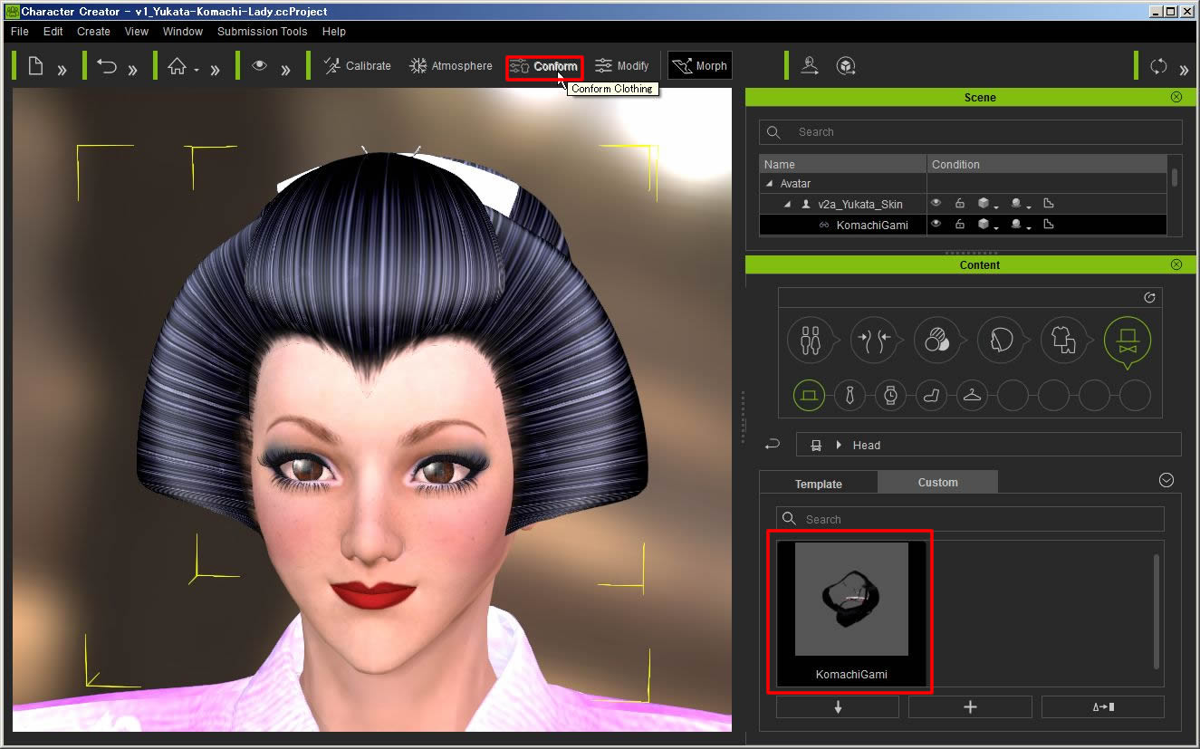Select the Hat sub-category icon
This screenshot has height=749, width=1200.
click(x=809, y=396)
